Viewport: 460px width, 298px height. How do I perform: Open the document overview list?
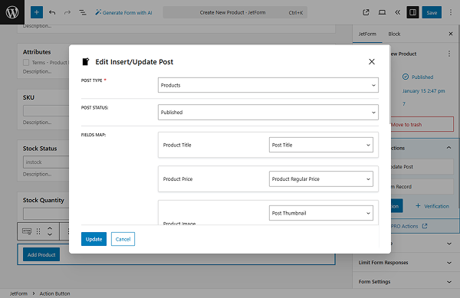[x=83, y=12]
